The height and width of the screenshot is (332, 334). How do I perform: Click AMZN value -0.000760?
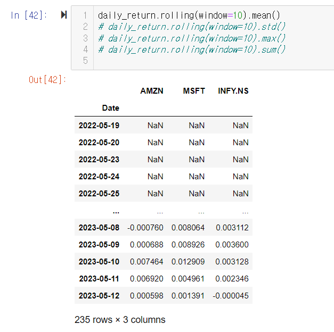click(145, 228)
